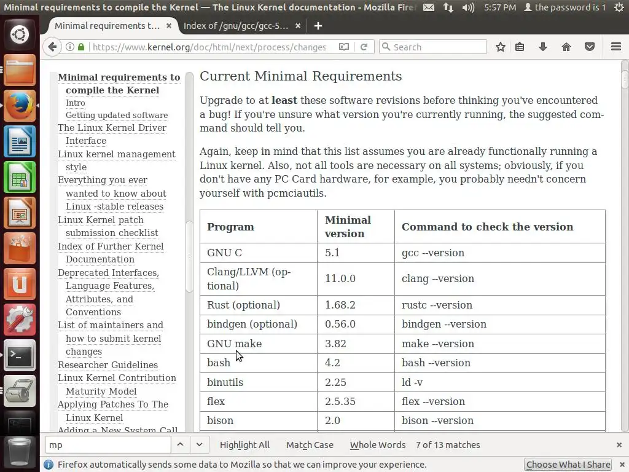
Task: Open the mail indicator in the top panel
Action: click(428, 7)
